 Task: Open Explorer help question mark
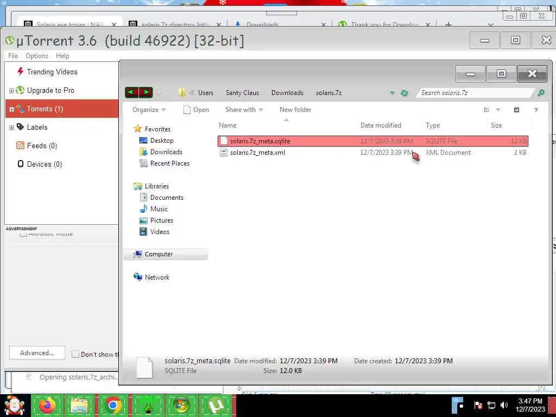pos(536,110)
